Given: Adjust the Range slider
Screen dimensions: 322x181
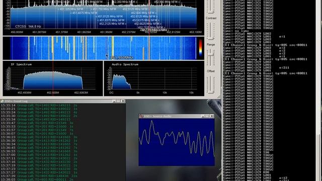Looking at the screenshot, I should pos(211,57).
